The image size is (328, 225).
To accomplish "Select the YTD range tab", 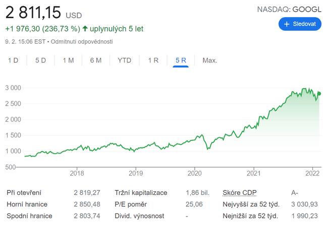I will click(x=124, y=60).
